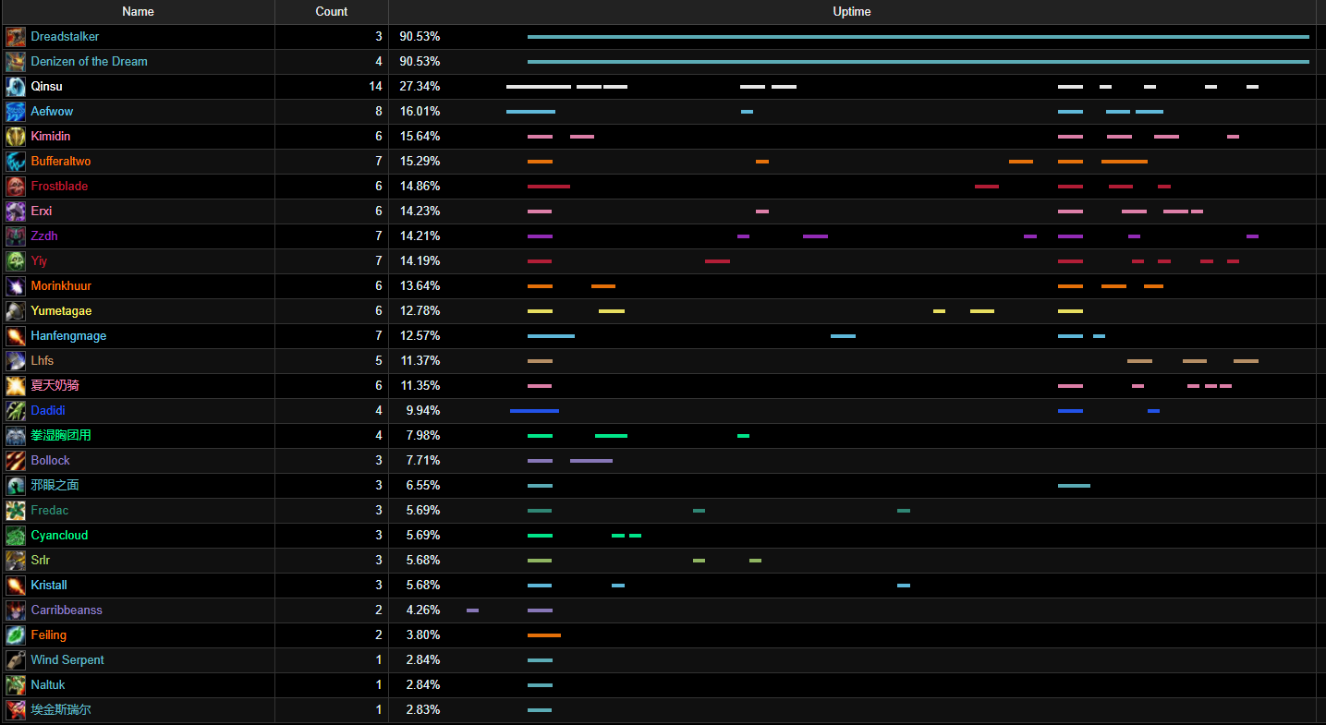This screenshot has width=1326, height=725.
Task: Open the Morinkhuur name link
Action: [x=61, y=286]
